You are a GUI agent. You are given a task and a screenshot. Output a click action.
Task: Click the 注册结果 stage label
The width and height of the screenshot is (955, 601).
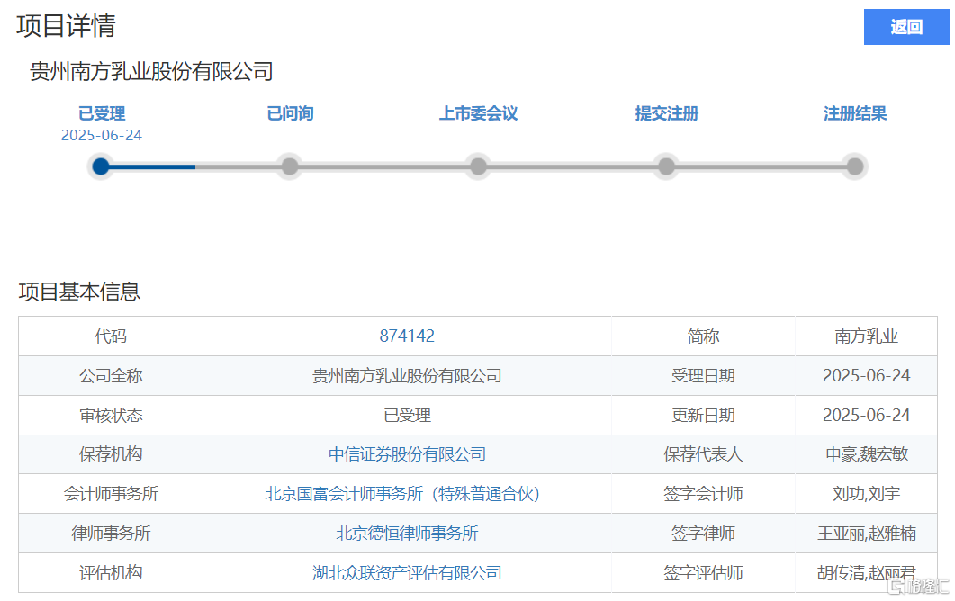coord(855,113)
